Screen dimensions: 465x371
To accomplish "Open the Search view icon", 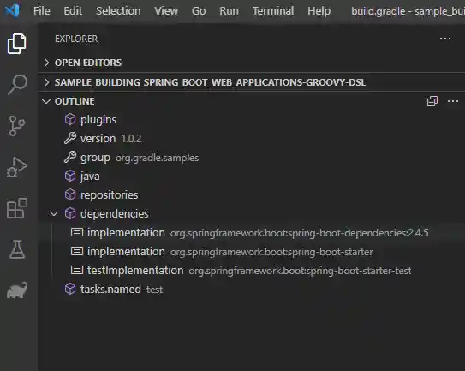I will tap(17, 85).
